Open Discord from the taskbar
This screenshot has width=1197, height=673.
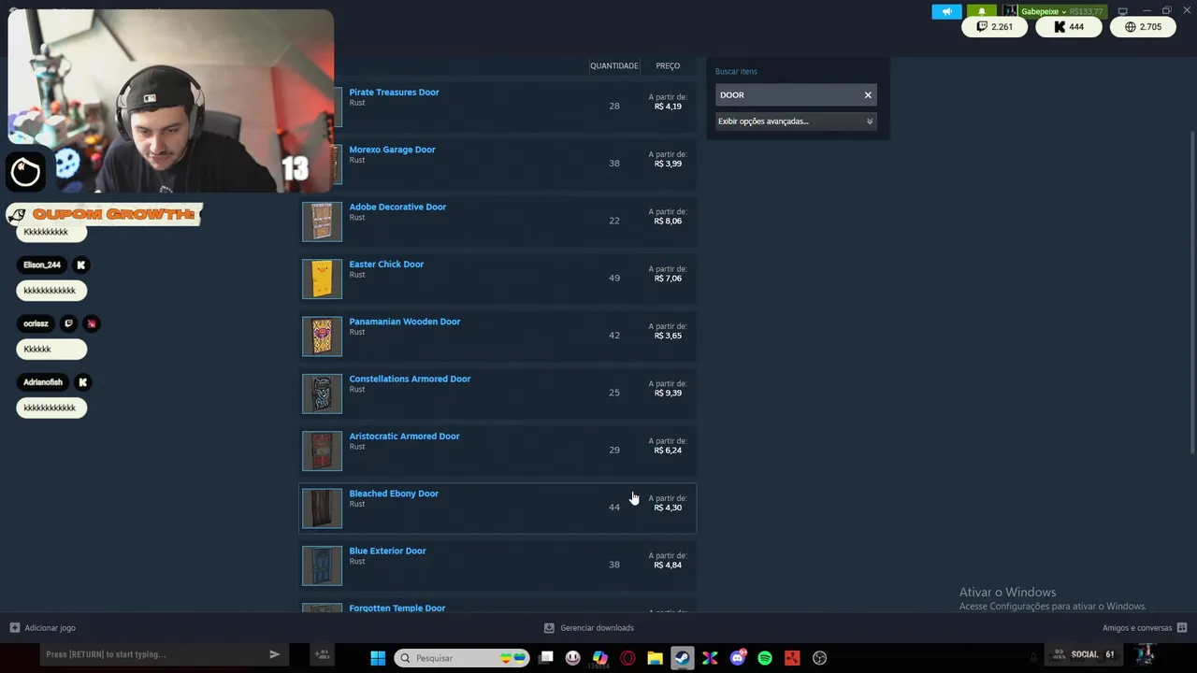point(738,658)
